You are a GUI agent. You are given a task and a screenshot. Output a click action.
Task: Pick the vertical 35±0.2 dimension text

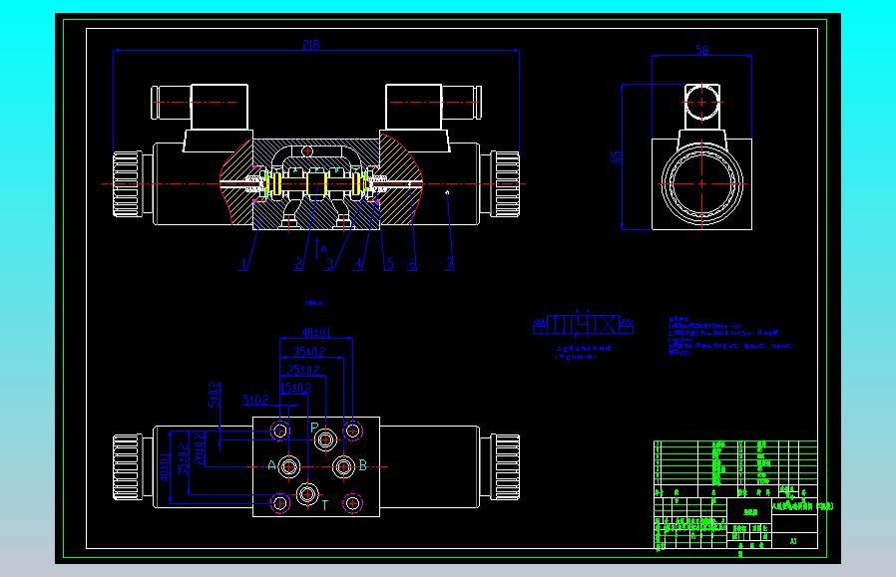coord(183,459)
